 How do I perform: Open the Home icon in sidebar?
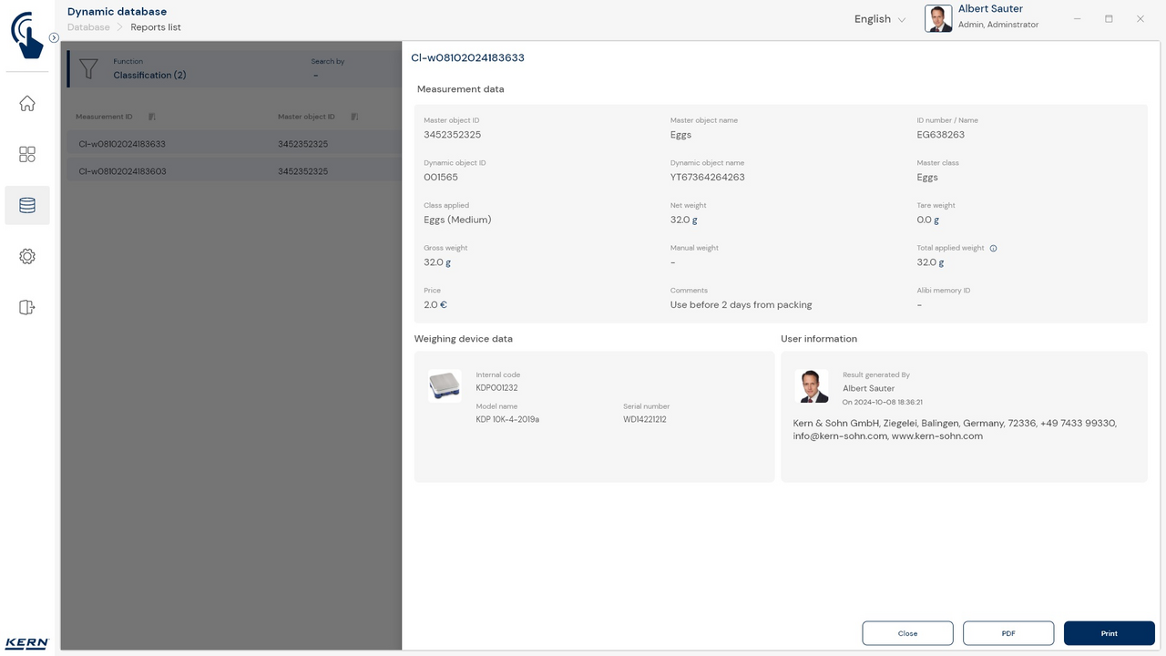coord(27,104)
